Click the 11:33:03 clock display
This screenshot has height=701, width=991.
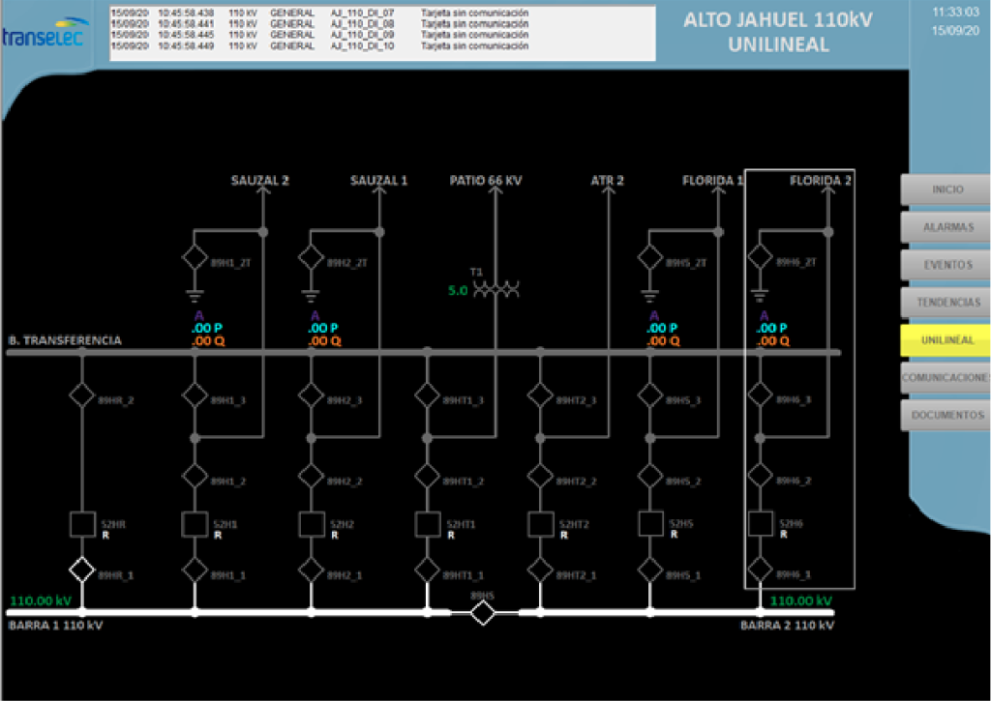pyautogui.click(x=955, y=12)
